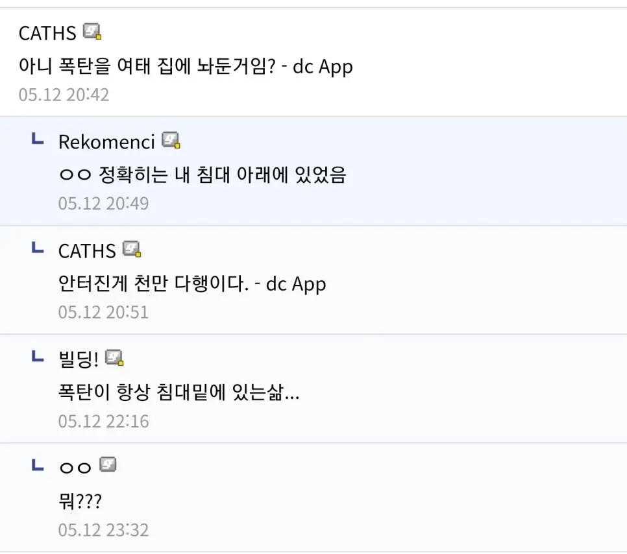Click the '뭐???' reply text

point(79,500)
